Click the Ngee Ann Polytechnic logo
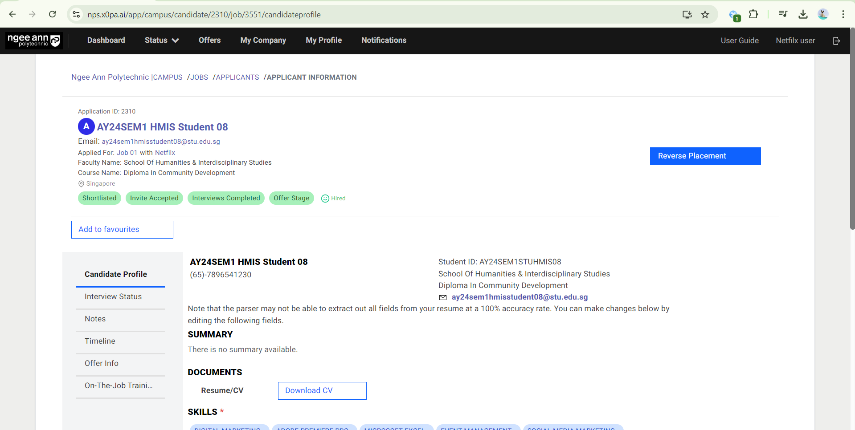 click(34, 41)
